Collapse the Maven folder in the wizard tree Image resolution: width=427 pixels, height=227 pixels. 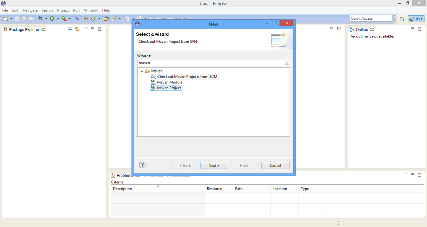click(x=141, y=71)
